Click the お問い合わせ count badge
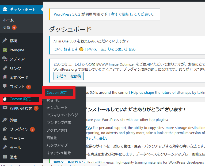This screenshot has height=166, width=205. [x=36, y=108]
